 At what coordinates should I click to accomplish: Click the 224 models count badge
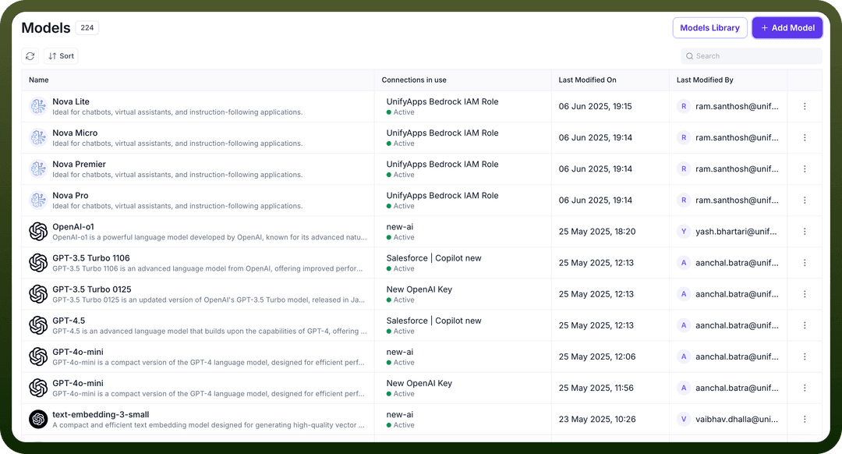coord(87,27)
